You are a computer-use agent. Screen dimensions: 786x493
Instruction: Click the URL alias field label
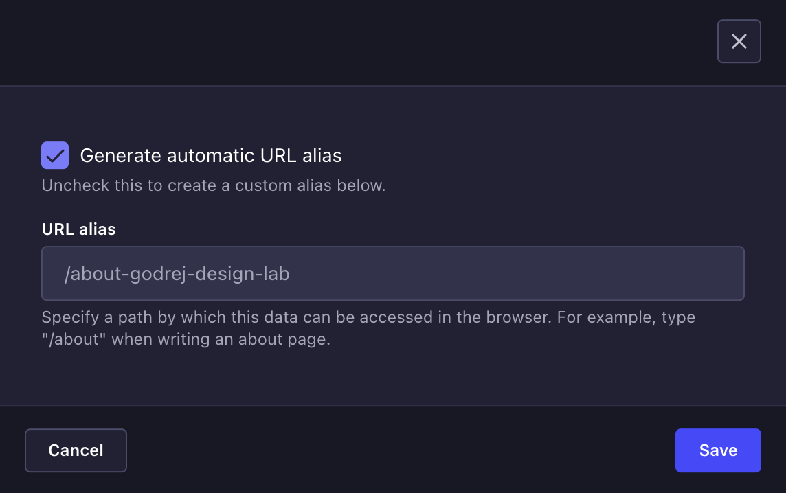point(78,229)
